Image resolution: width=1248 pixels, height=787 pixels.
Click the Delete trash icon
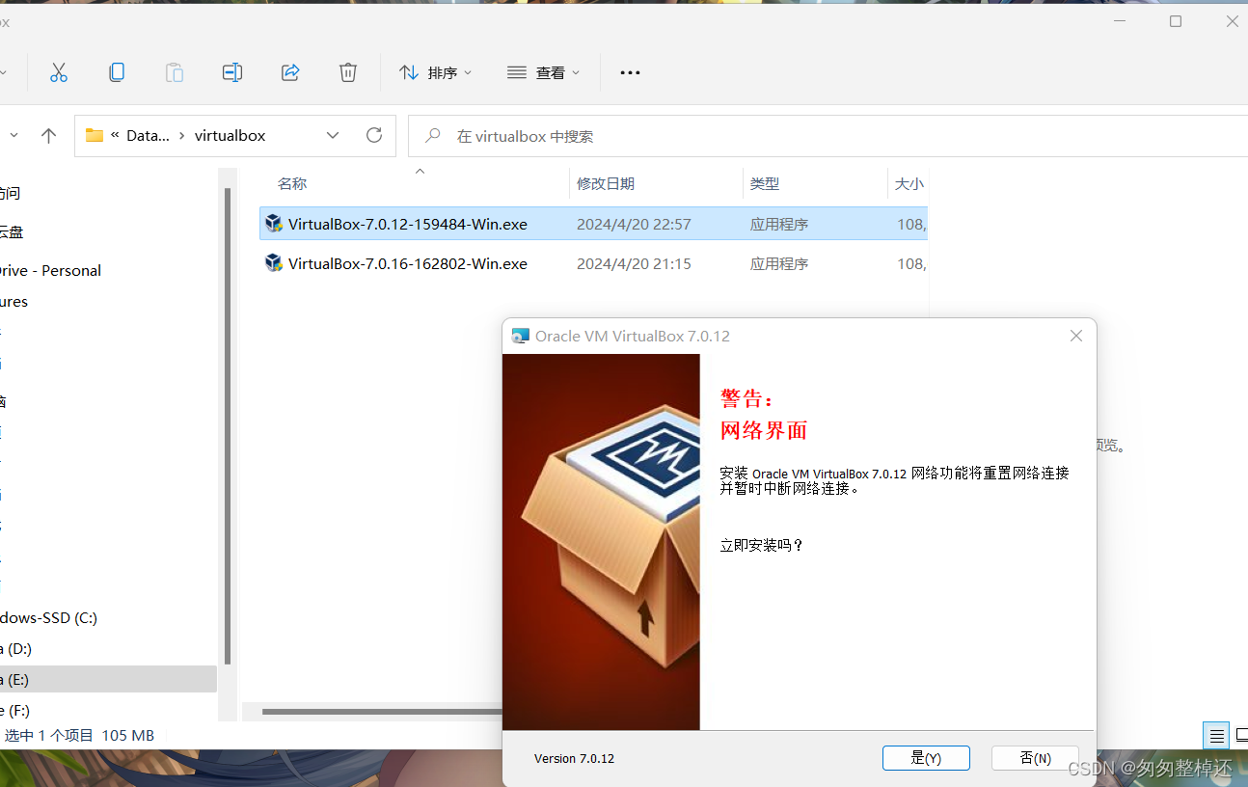(x=348, y=72)
